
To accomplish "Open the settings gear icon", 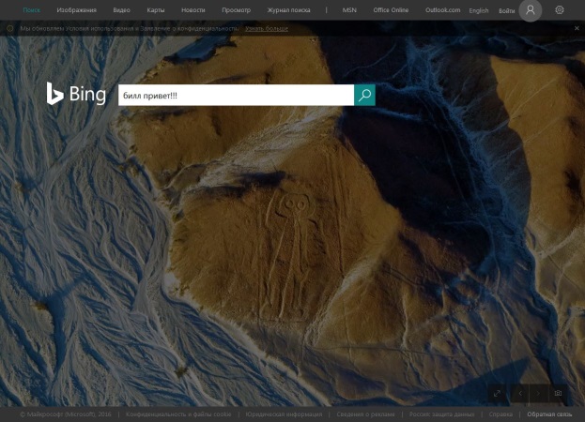I will 560,10.
